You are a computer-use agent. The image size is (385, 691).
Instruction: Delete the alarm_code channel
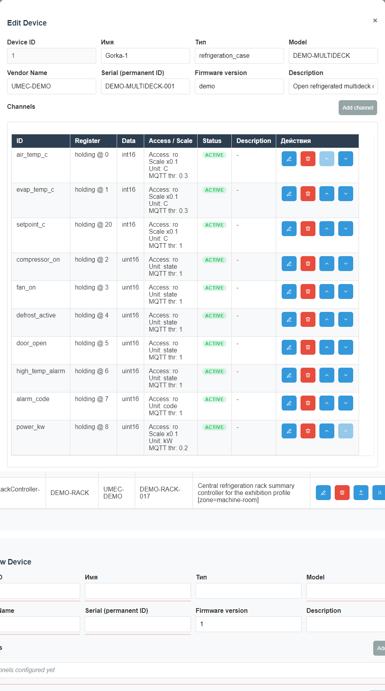(x=308, y=403)
